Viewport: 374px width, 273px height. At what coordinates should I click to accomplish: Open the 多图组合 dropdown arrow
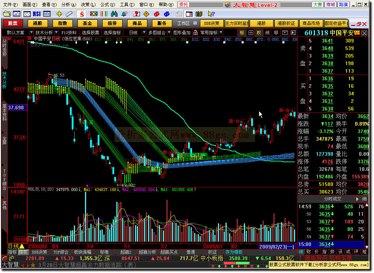(x=169, y=32)
